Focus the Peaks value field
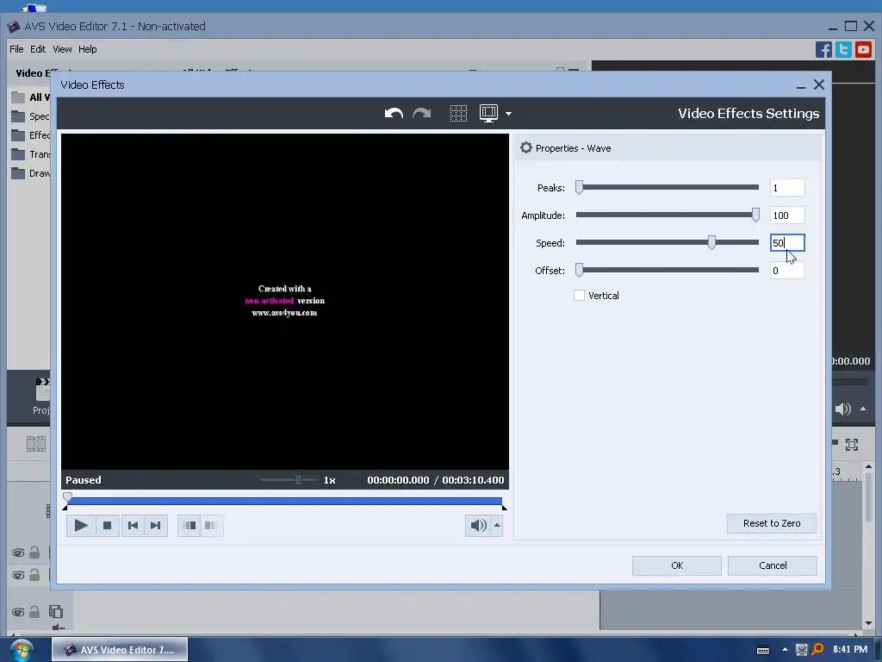The height and width of the screenshot is (662, 882). pos(787,187)
